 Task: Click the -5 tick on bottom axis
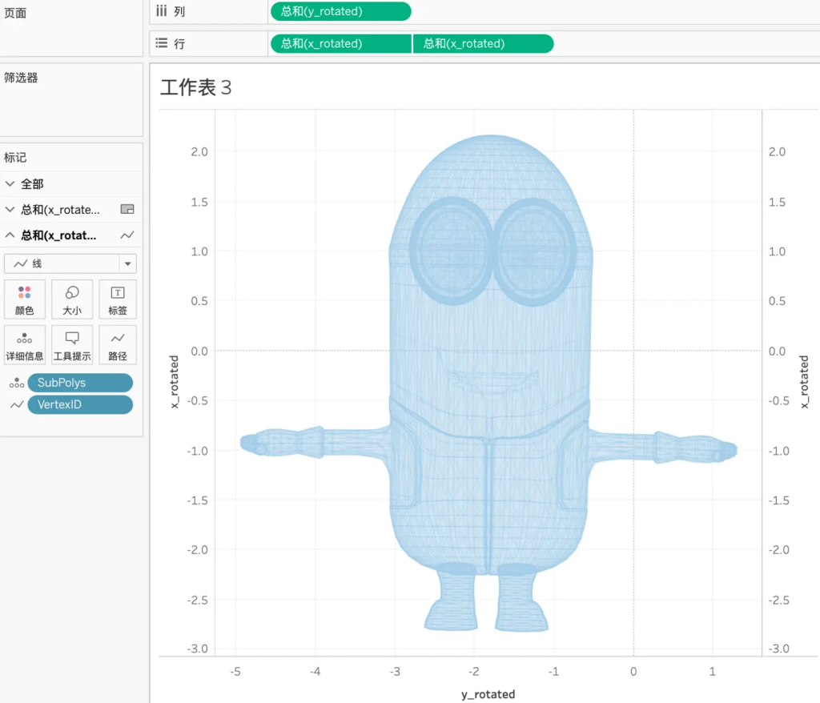[x=235, y=671]
